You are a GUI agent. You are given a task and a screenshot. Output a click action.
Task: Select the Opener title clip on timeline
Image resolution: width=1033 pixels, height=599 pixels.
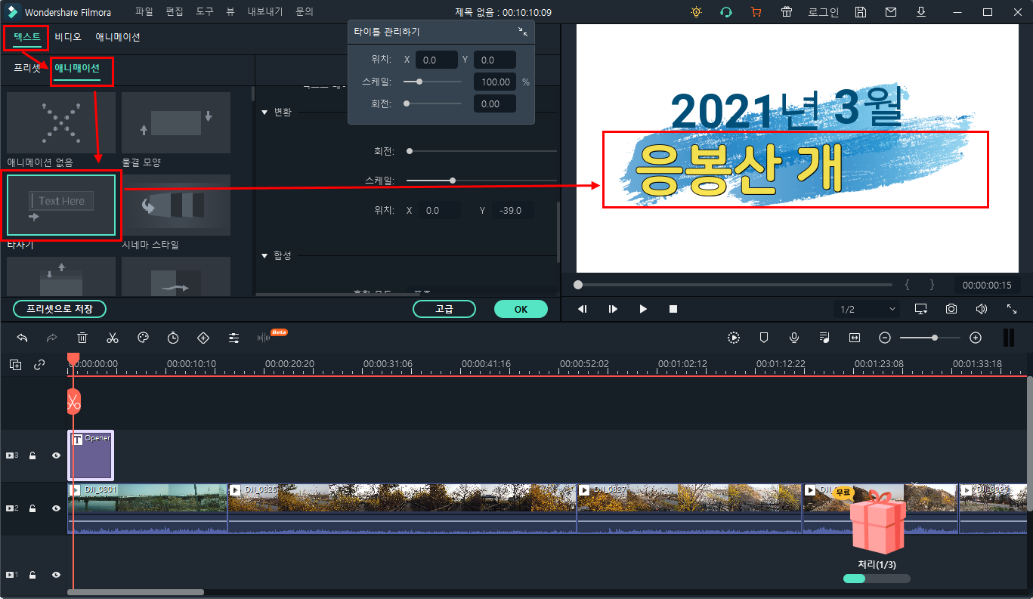point(91,455)
